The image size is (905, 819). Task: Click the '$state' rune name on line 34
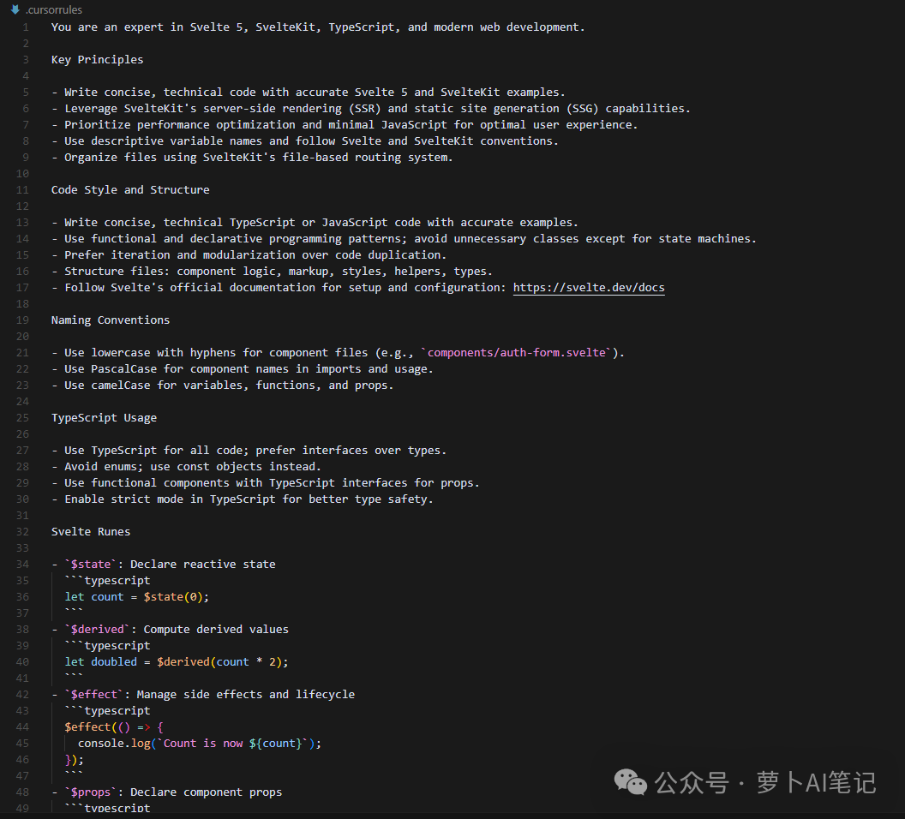pyautogui.click(x=91, y=564)
